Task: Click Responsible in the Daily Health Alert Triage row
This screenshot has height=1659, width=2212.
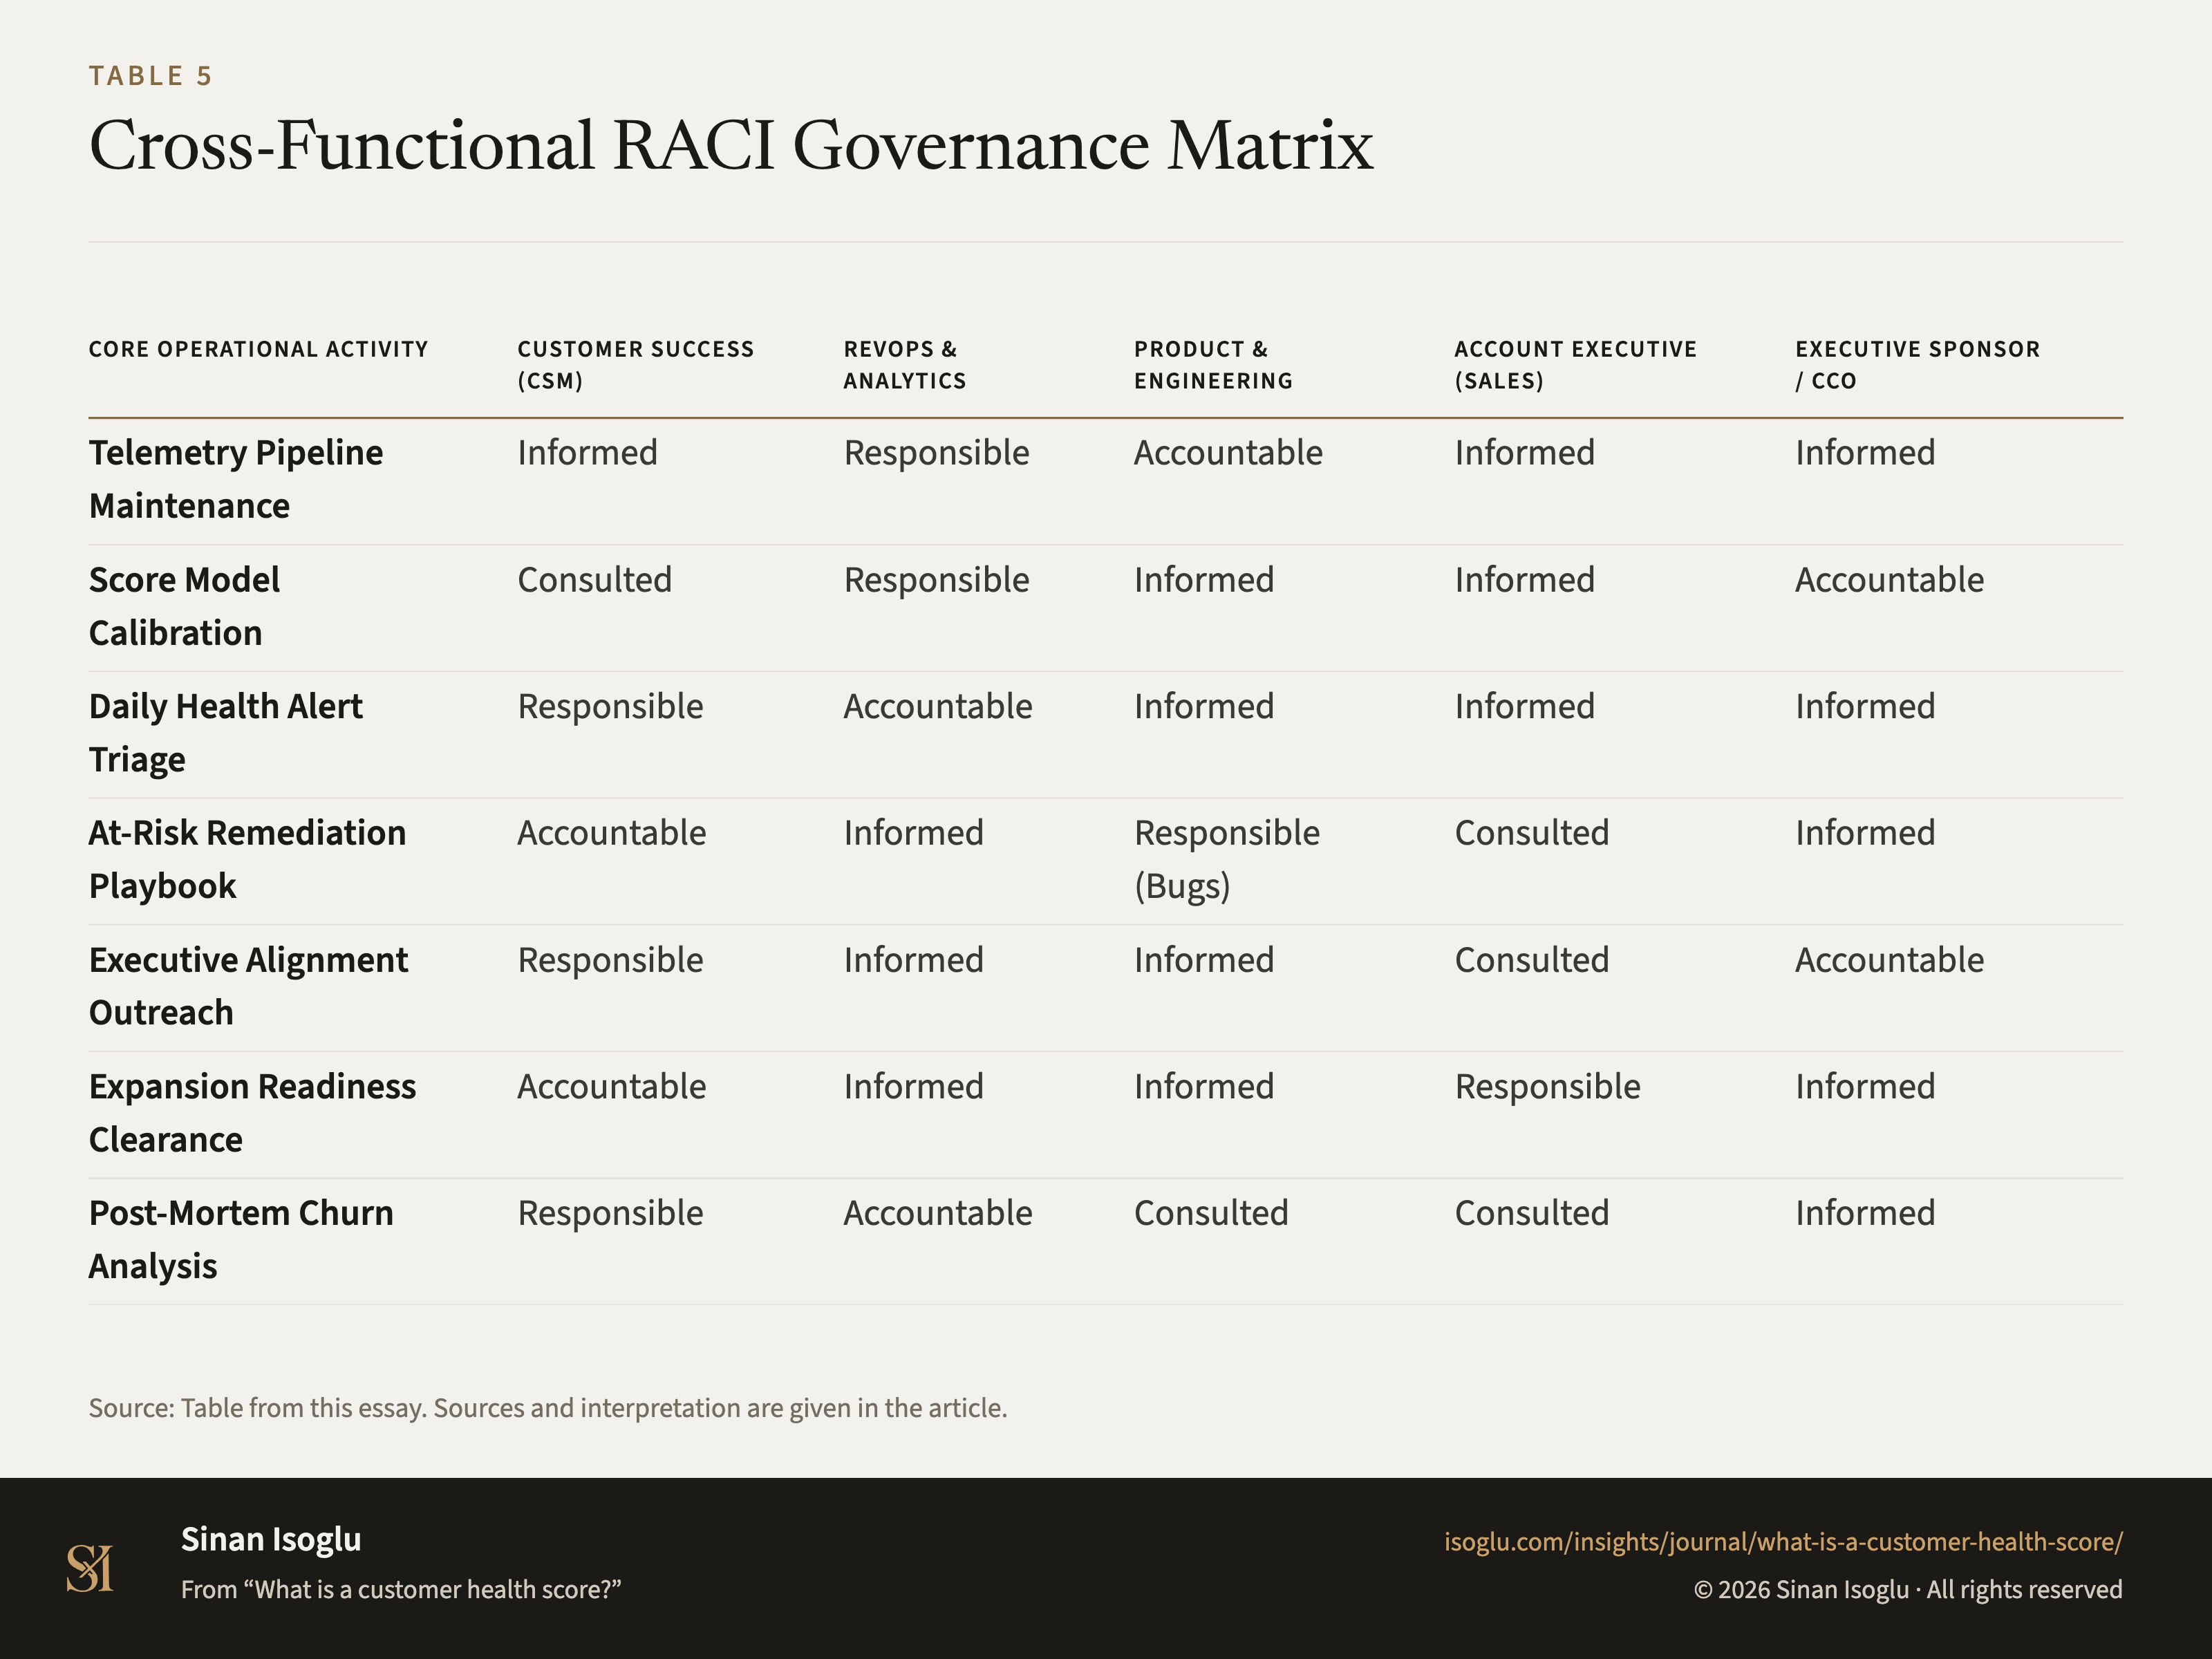Action: pos(610,707)
